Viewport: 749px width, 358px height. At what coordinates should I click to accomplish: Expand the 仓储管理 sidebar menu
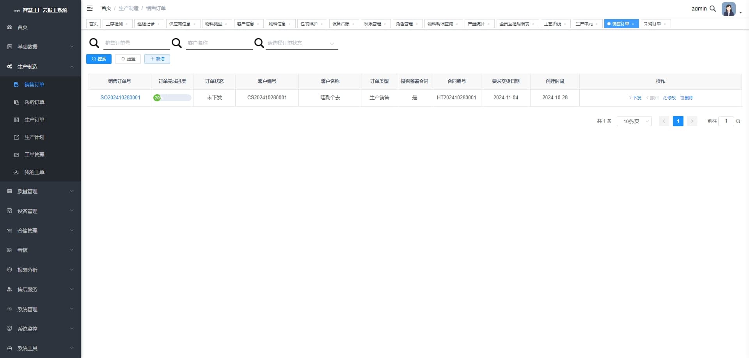pyautogui.click(x=41, y=231)
